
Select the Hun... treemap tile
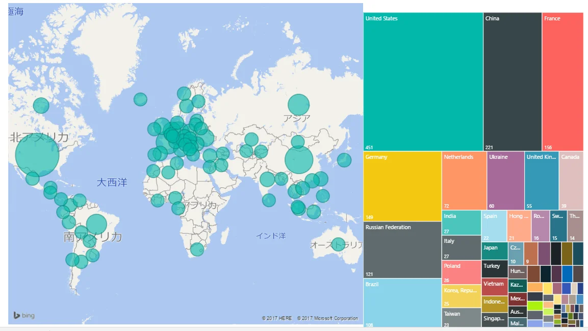(518, 272)
